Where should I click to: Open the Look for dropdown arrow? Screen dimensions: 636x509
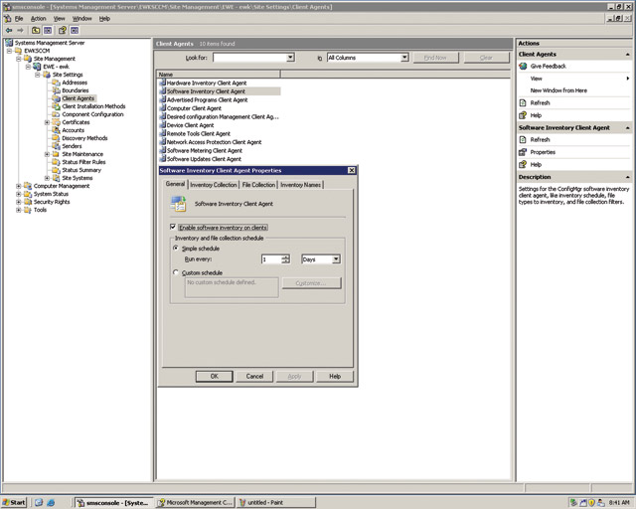click(290, 58)
